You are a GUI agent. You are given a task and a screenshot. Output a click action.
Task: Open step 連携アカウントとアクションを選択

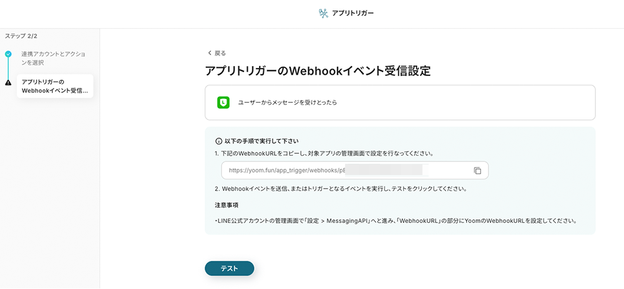coord(53,58)
